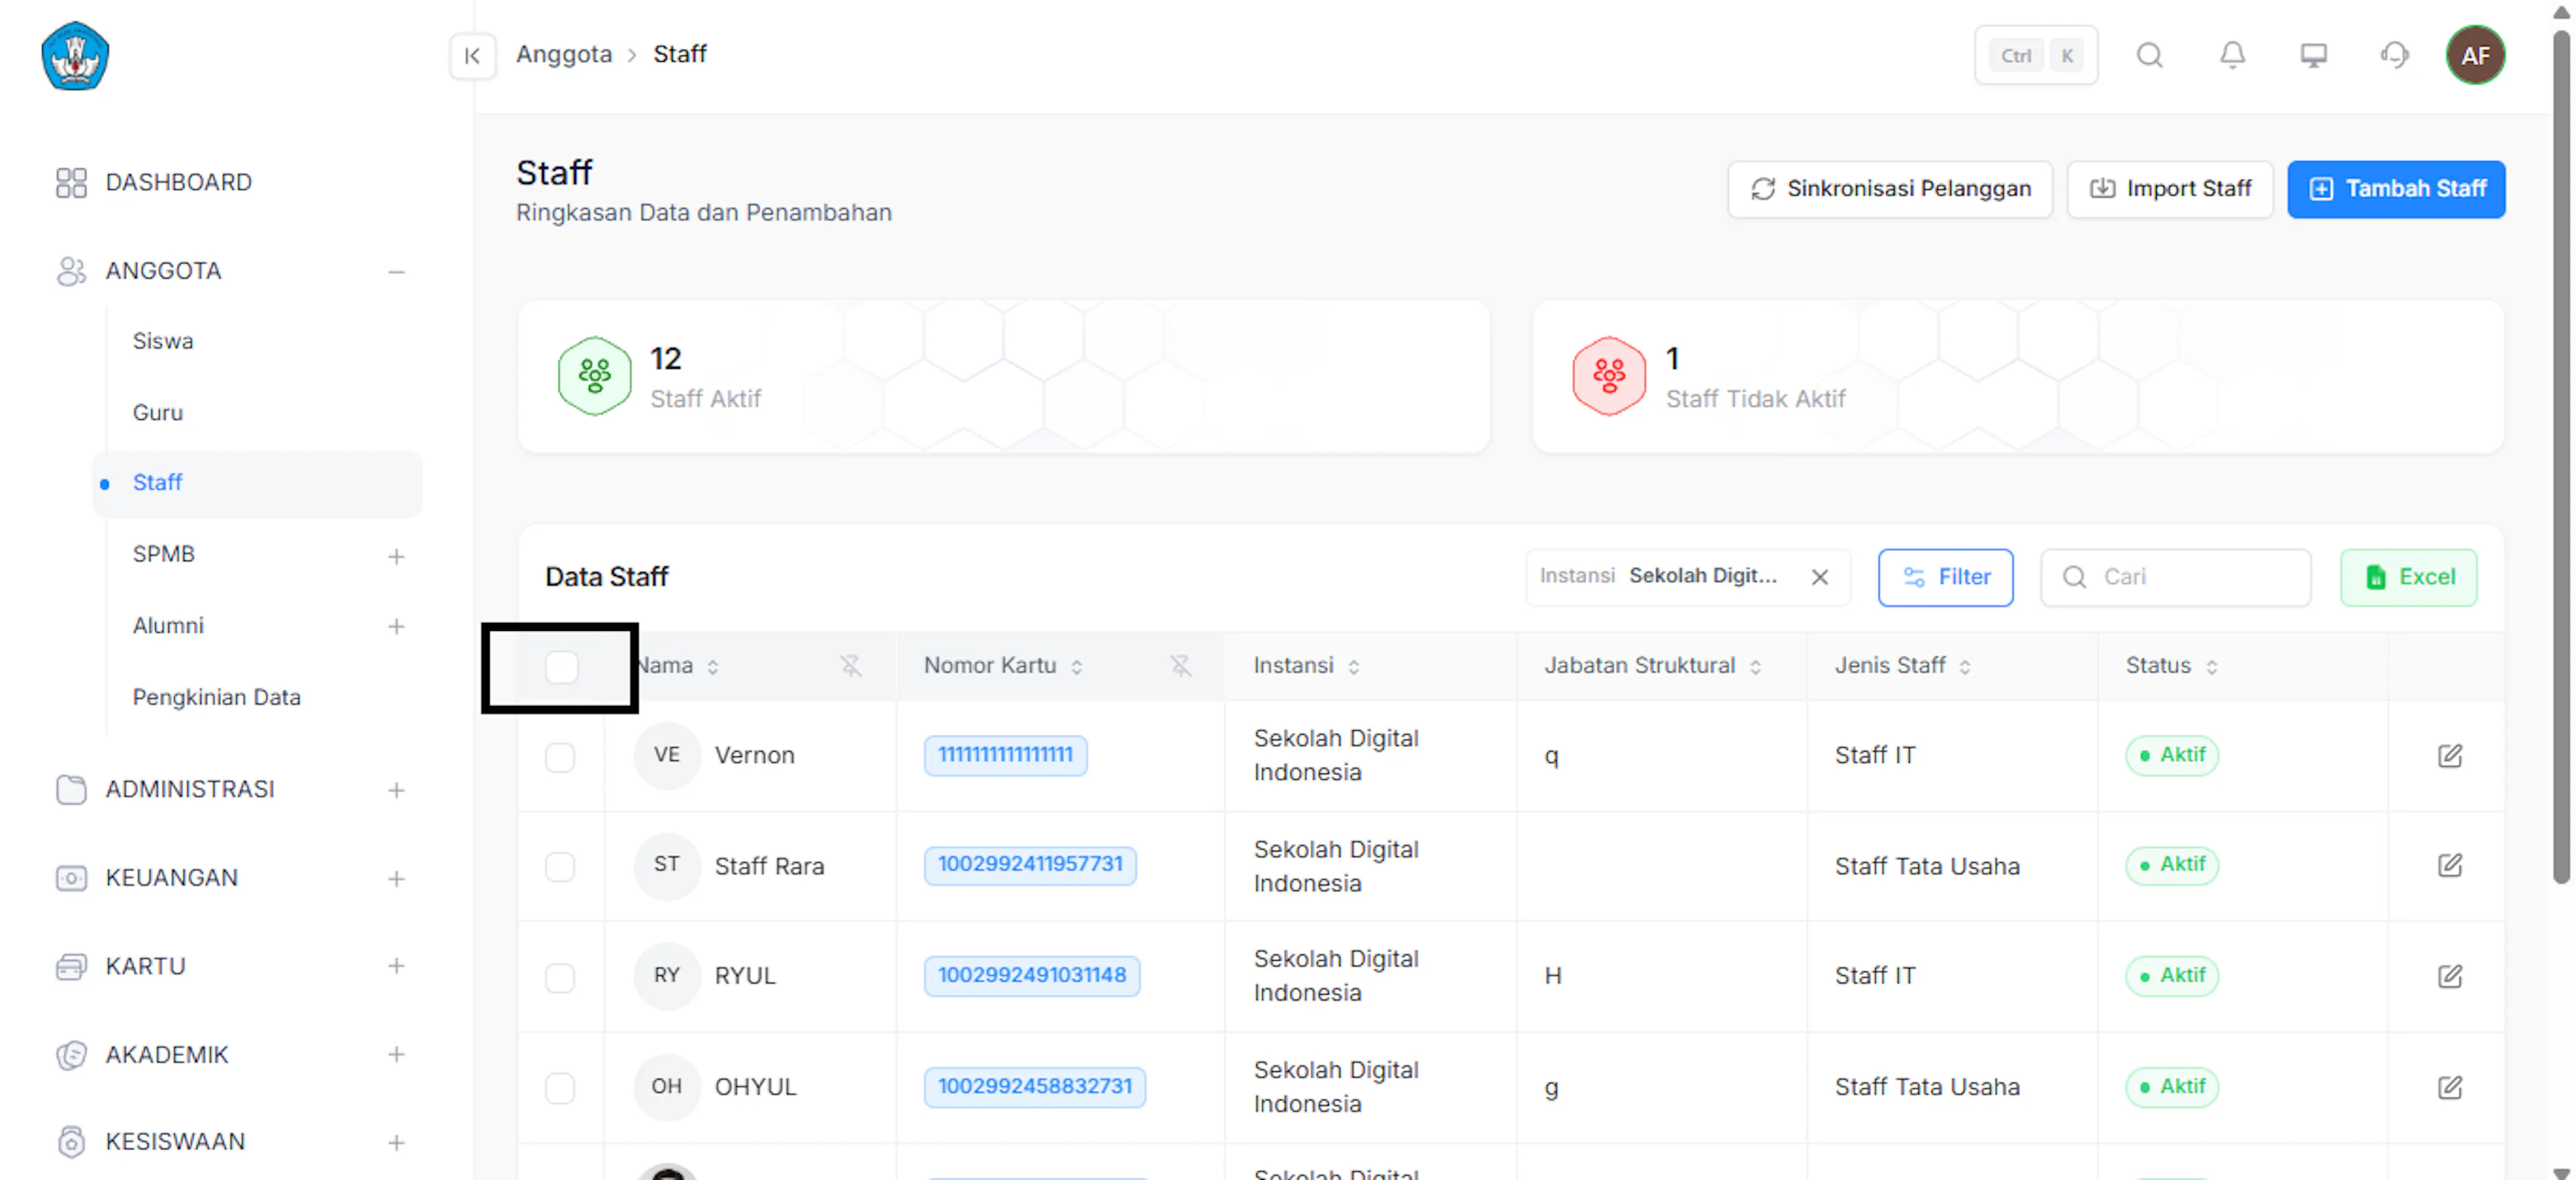Expand the ADMINISTRASI menu

[x=396, y=790]
